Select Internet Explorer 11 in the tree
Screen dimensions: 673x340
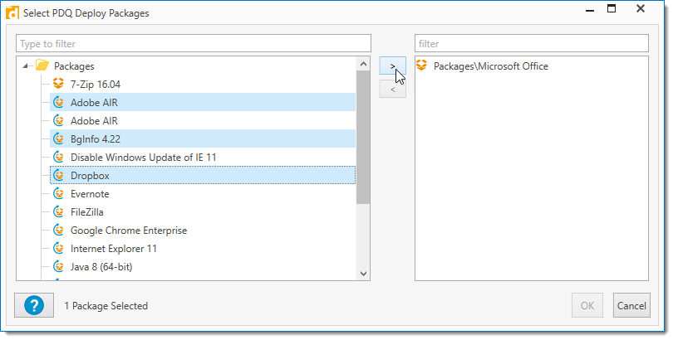point(114,248)
